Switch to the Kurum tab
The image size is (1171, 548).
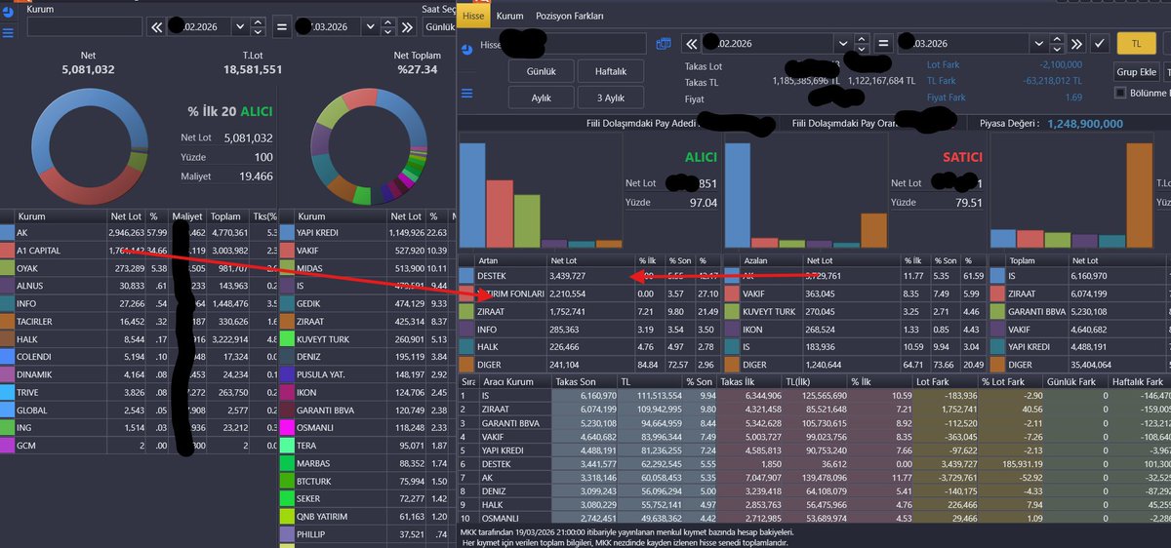click(x=509, y=17)
